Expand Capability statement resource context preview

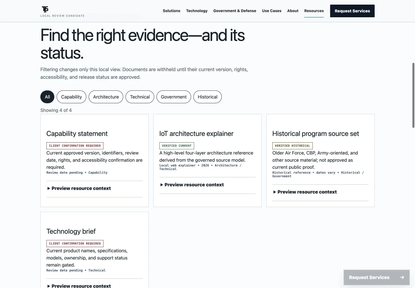tap(95, 188)
